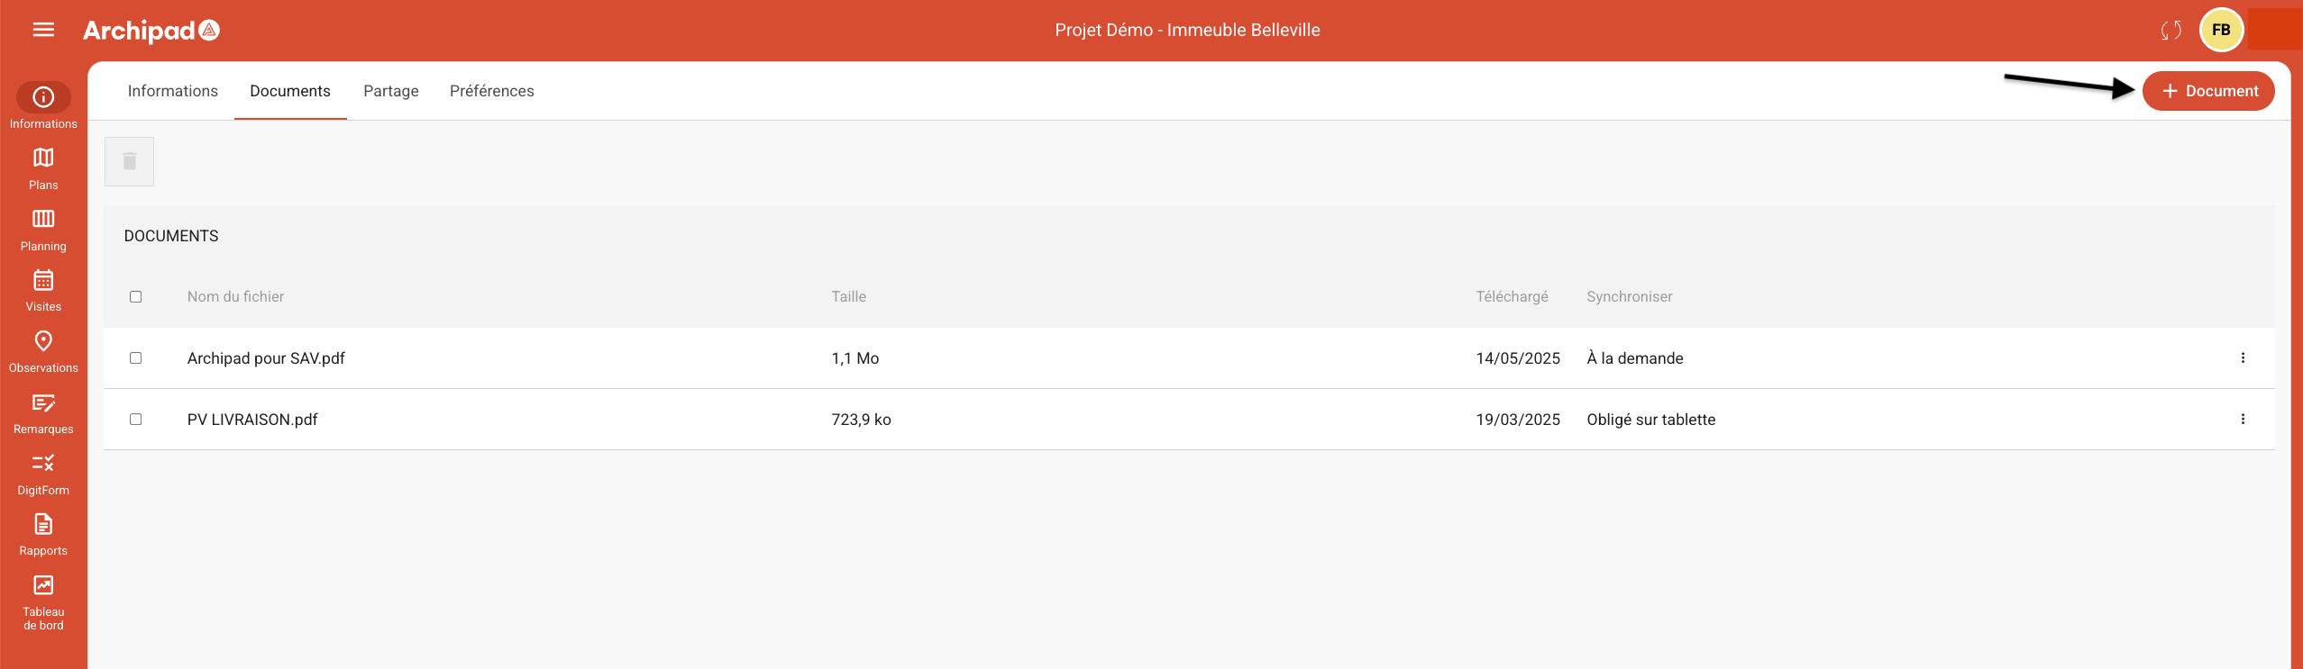Check the Archipad pour SAV.pdf checkbox
Viewport: 2303px width, 669px height.
(136, 358)
